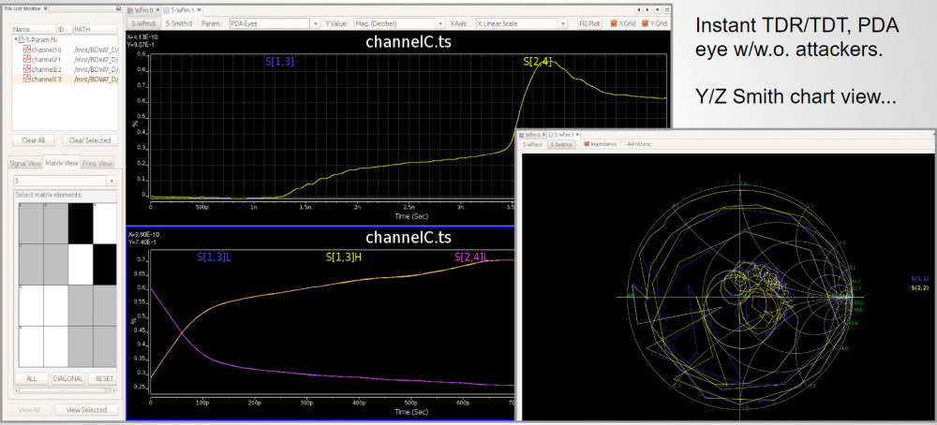Switch to the Signal View tab
Screen dimensions: 937x425
[x=23, y=163]
